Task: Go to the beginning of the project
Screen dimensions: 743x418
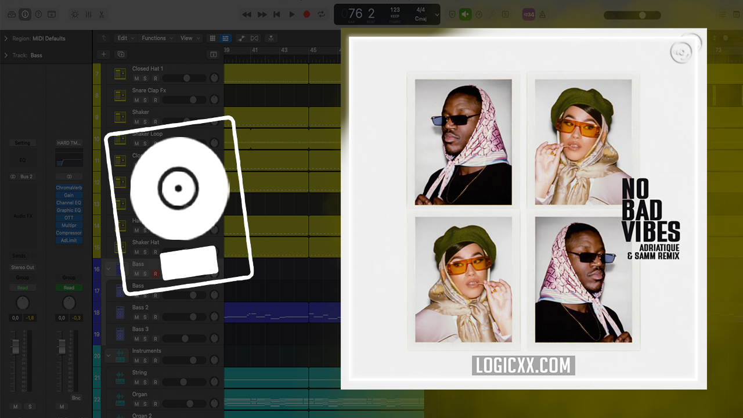Action: pos(277,15)
